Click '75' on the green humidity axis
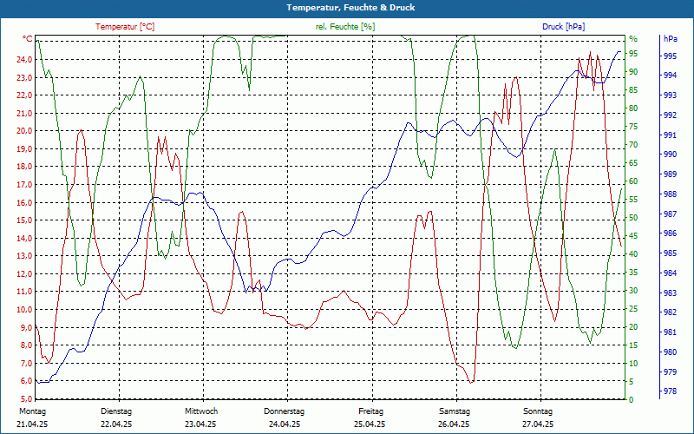694x434 pixels. [633, 127]
